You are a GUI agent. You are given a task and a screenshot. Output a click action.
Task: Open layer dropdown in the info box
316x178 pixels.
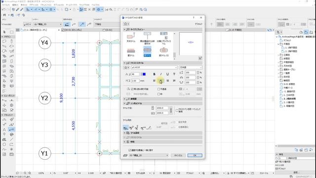pyautogui.click(x=47, y=24)
